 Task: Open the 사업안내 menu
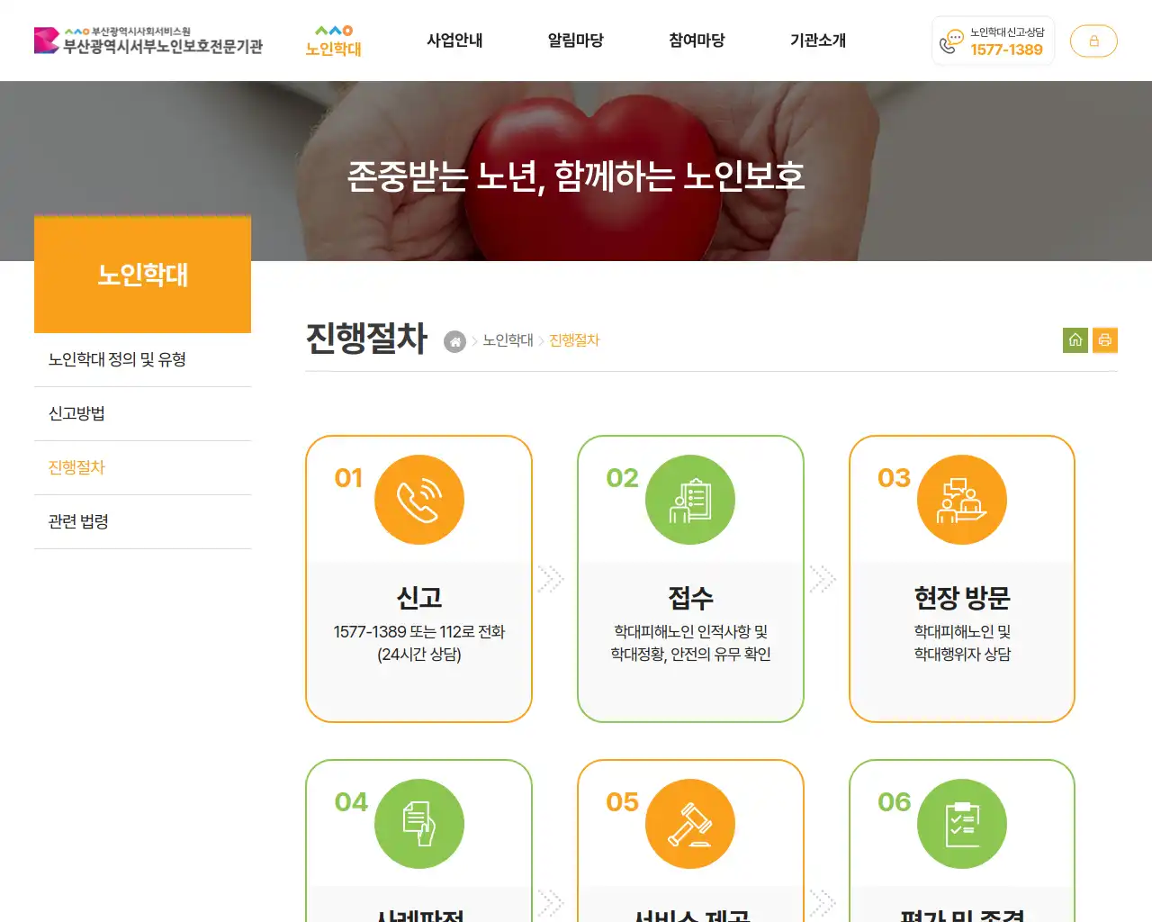click(x=454, y=41)
